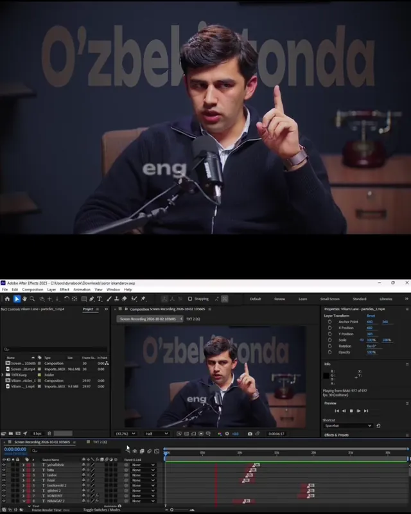
Task: Expand the TXTFX.aep folder in Project
Action: coord(3,375)
